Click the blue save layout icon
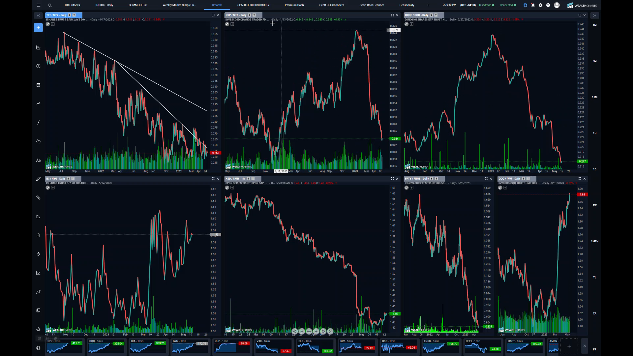Image resolution: width=633 pixels, height=356 pixels. tap(525, 5)
